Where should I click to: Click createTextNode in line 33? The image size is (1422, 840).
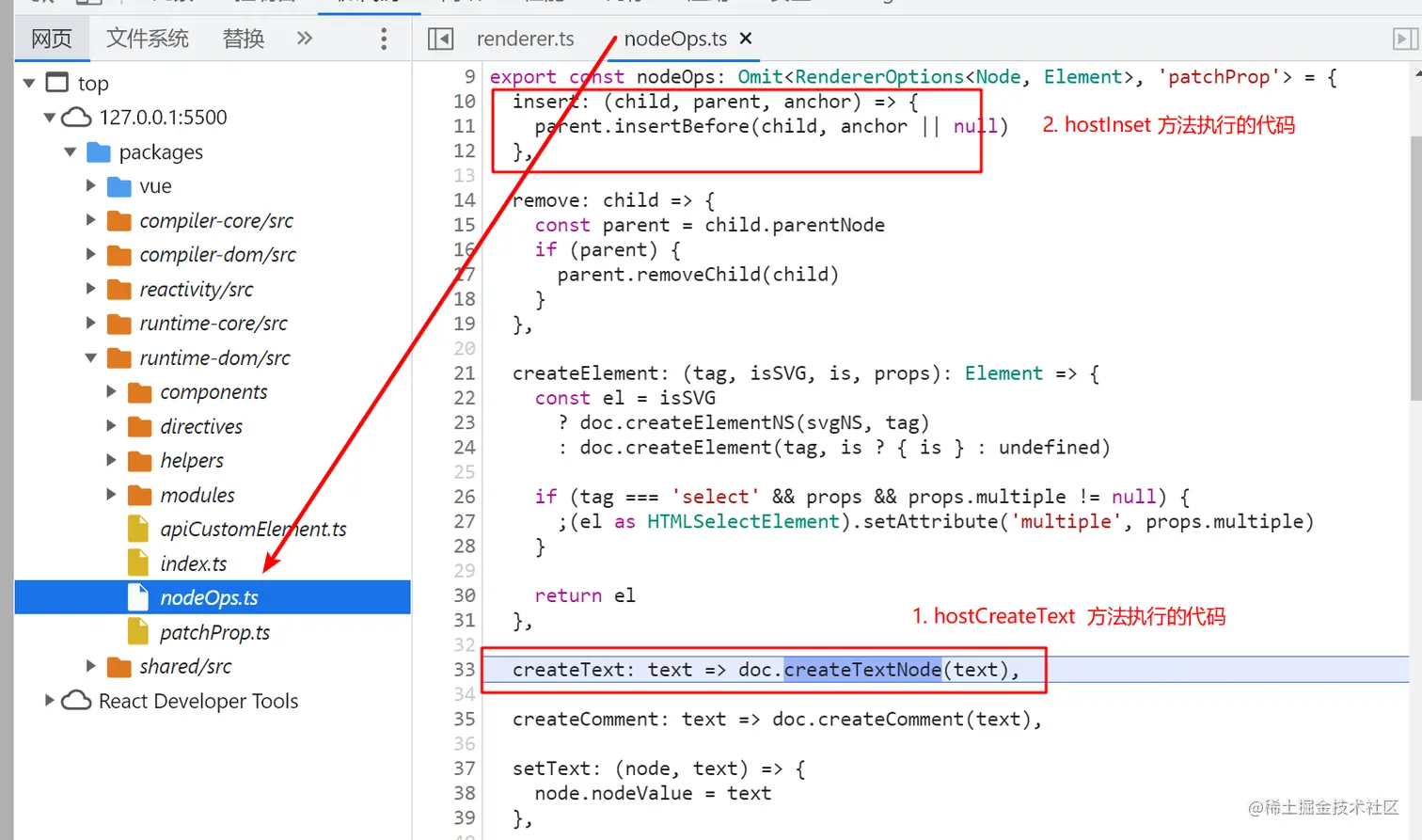pos(862,670)
